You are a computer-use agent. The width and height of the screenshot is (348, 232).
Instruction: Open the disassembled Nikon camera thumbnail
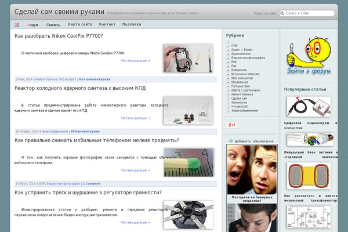pyautogui.click(x=188, y=58)
